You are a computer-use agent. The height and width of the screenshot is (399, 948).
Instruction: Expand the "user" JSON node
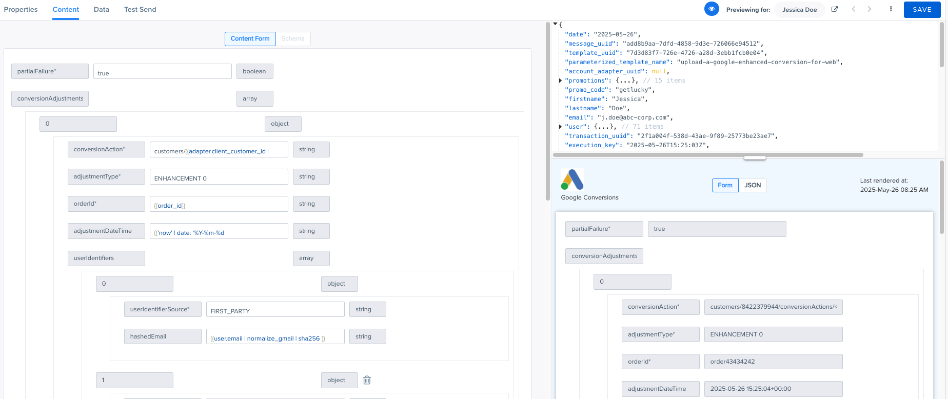(560, 127)
